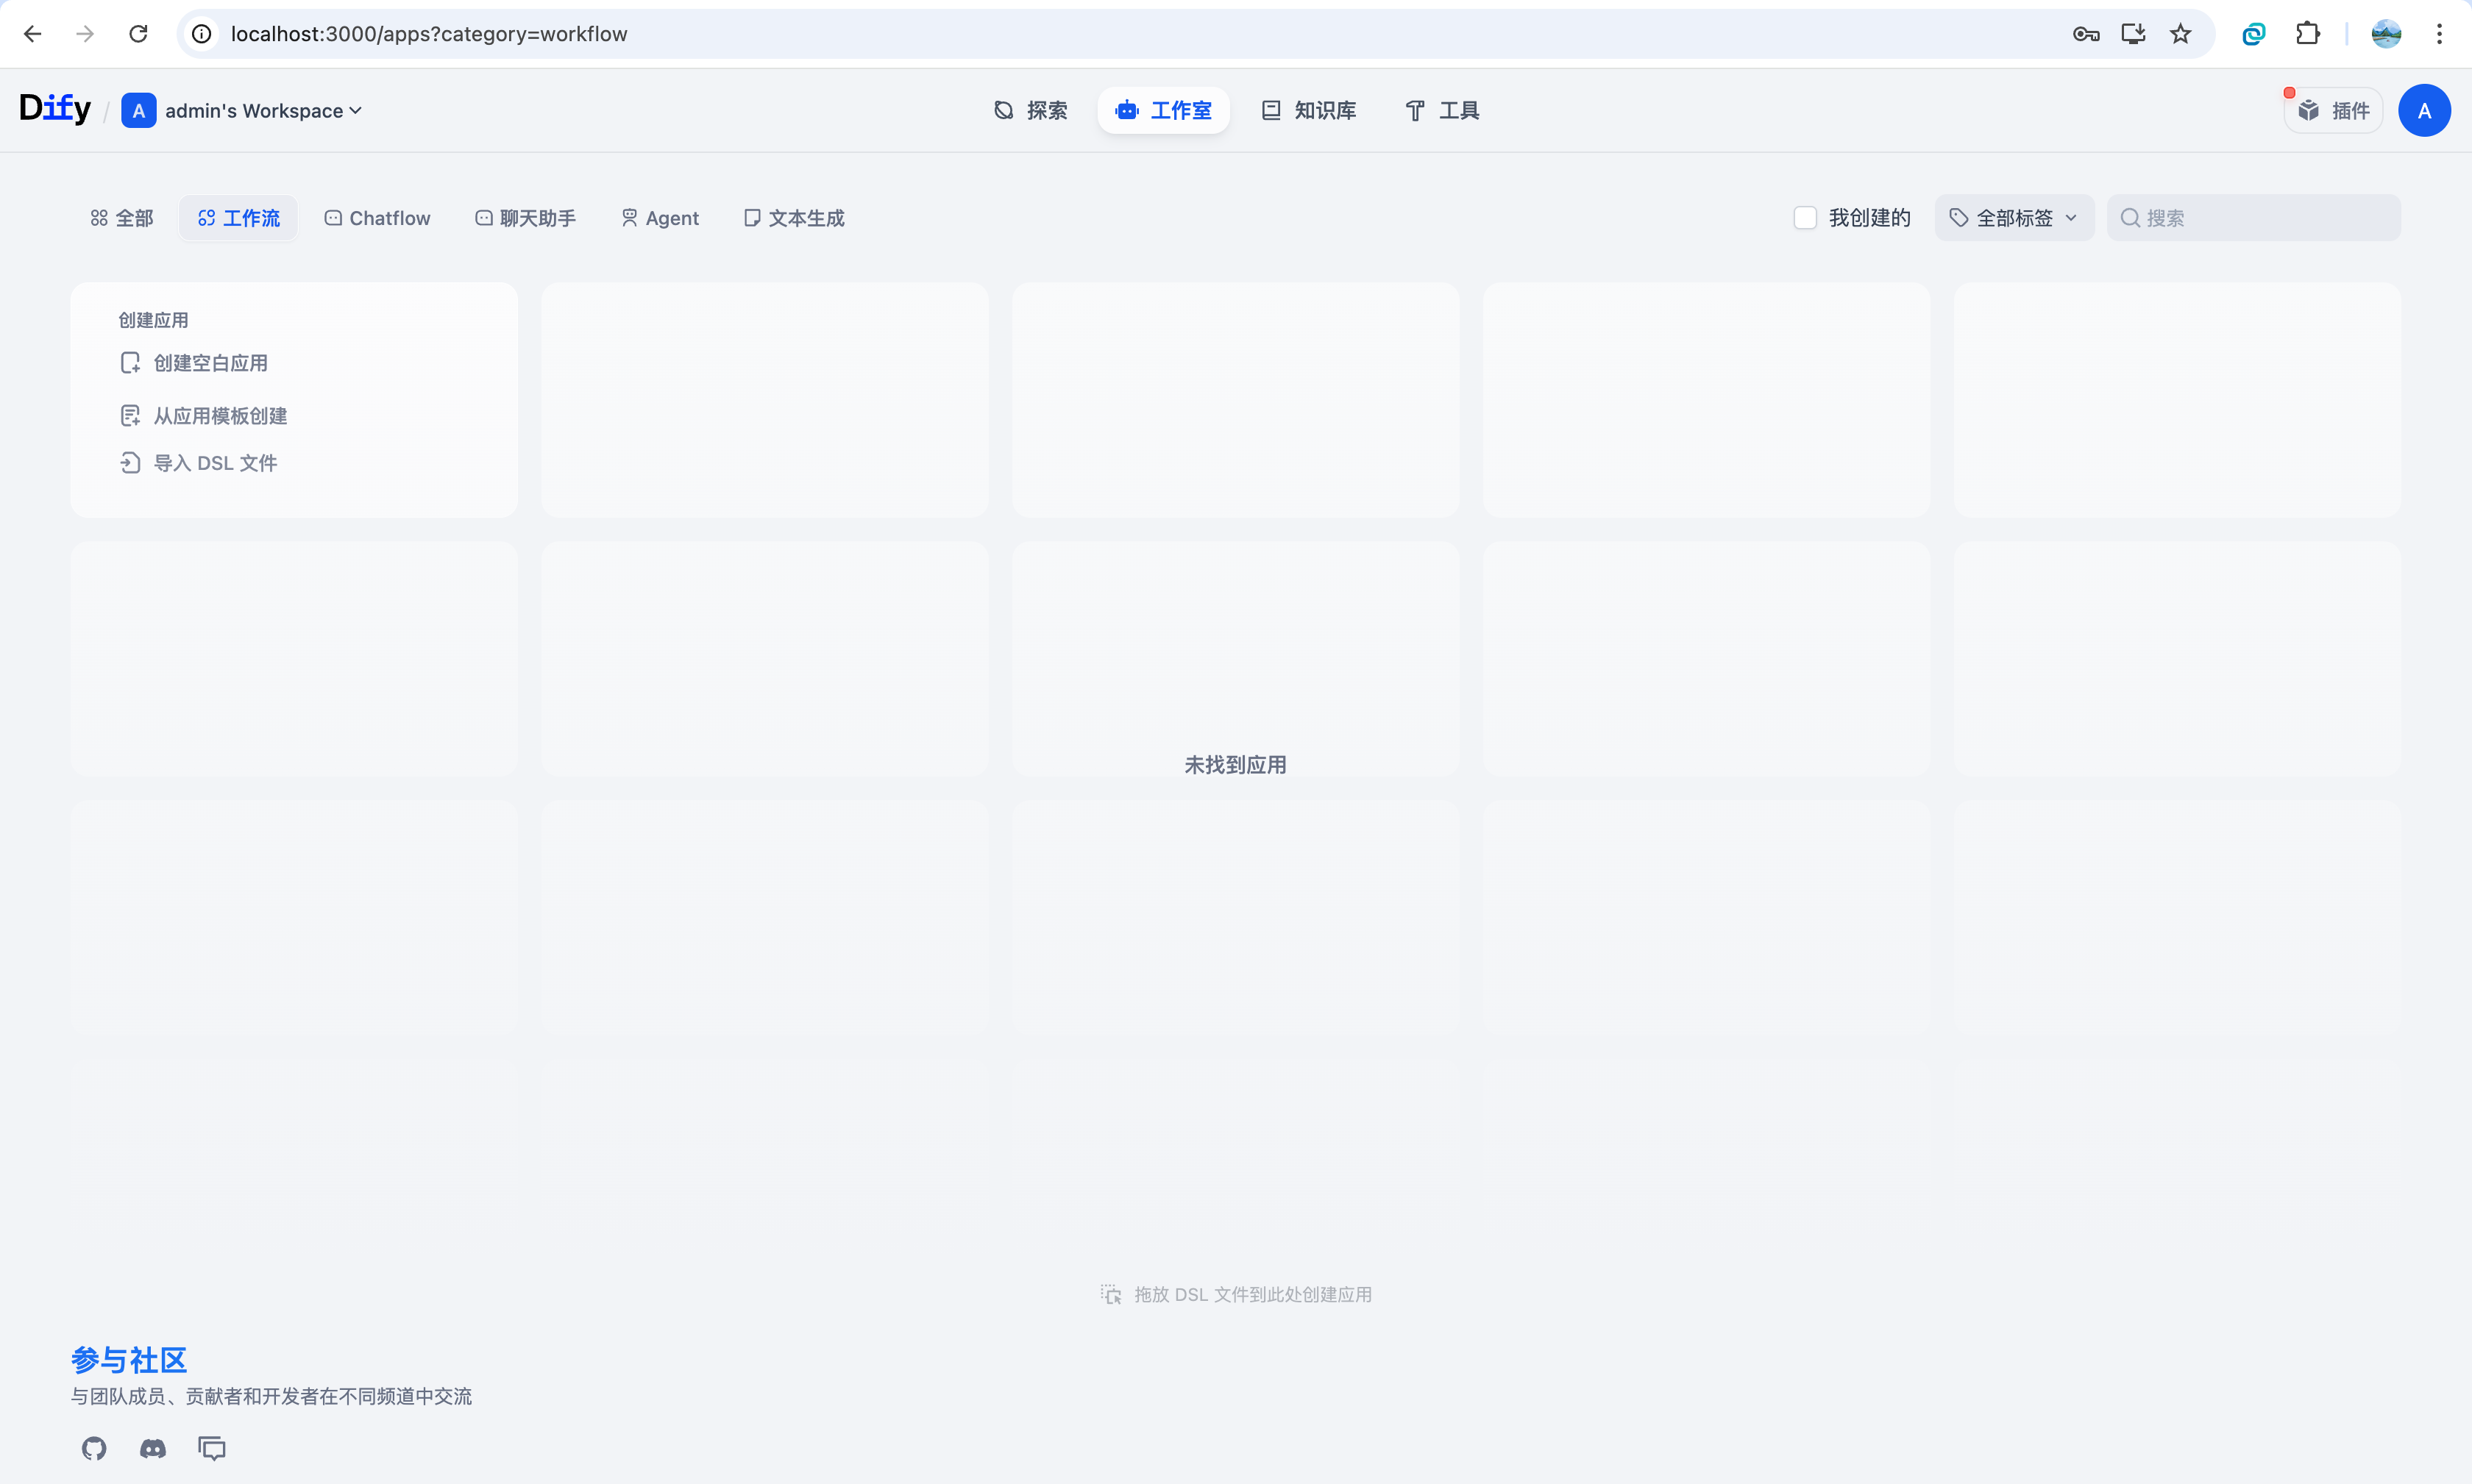The width and height of the screenshot is (2472, 1484).
Task: Enable the 我创建的 checkbox
Action: [x=1805, y=218]
